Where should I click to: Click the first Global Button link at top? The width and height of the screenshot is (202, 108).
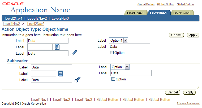click(x=146, y=4)
